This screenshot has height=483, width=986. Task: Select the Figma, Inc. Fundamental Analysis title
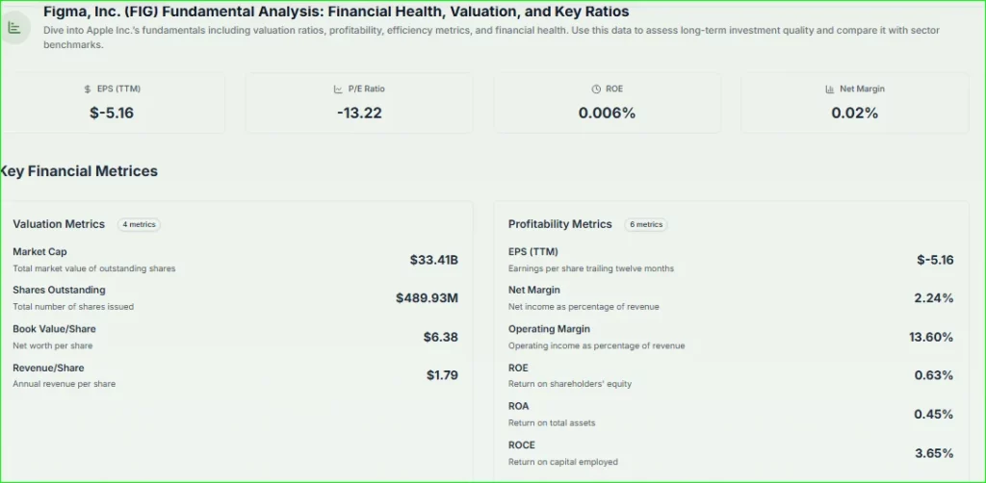click(x=336, y=12)
